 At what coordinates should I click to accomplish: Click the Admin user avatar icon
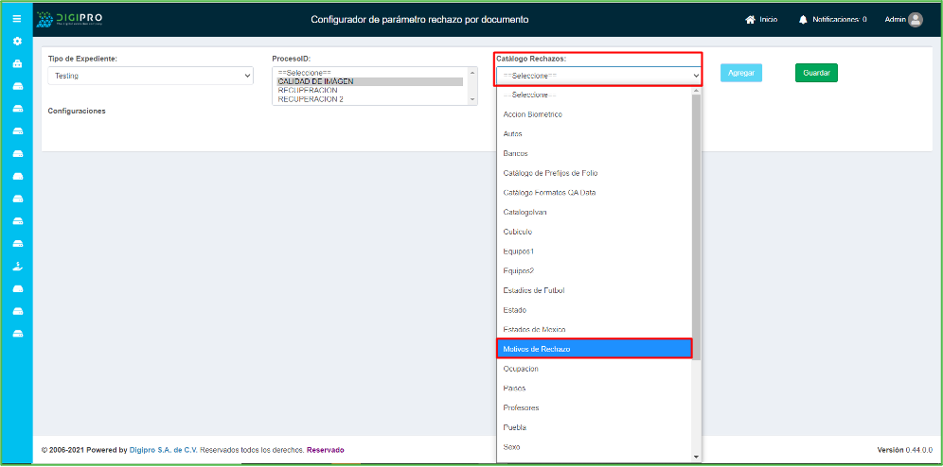point(915,19)
